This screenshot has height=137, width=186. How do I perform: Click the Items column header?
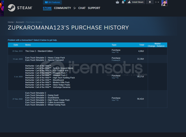[x=28, y=45]
